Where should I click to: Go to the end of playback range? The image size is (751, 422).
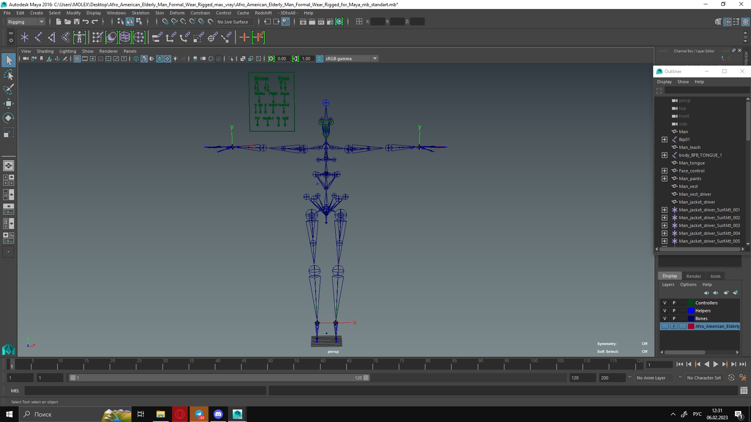[x=742, y=364]
